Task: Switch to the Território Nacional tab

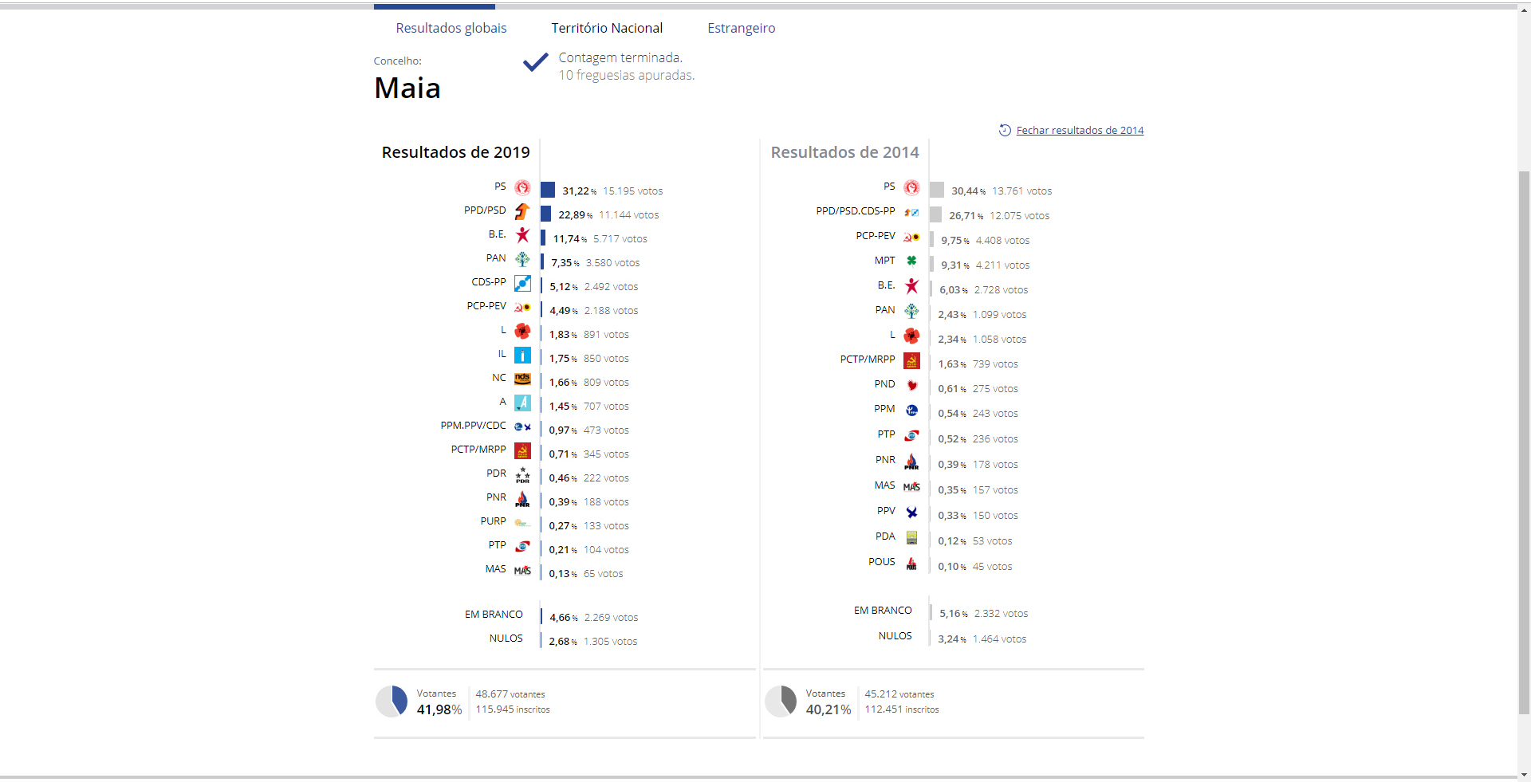Action: coord(607,28)
